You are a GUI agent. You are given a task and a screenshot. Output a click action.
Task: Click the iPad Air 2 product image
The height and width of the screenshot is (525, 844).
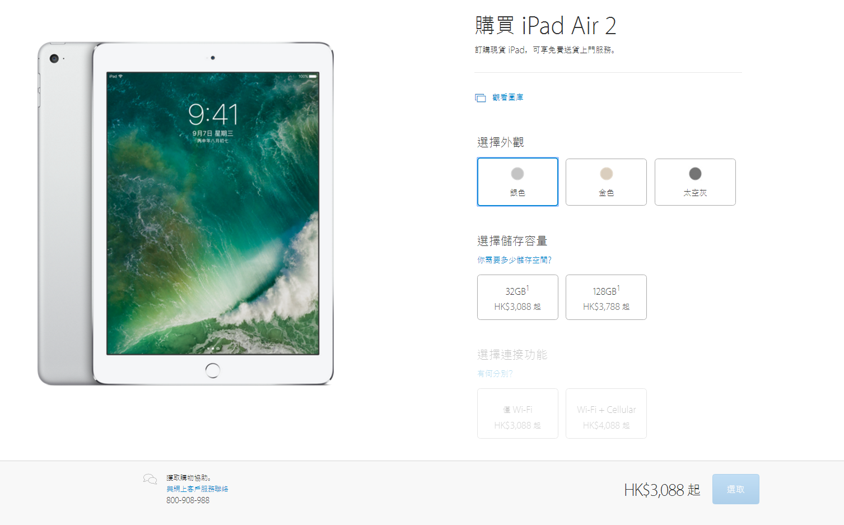pyautogui.click(x=185, y=213)
